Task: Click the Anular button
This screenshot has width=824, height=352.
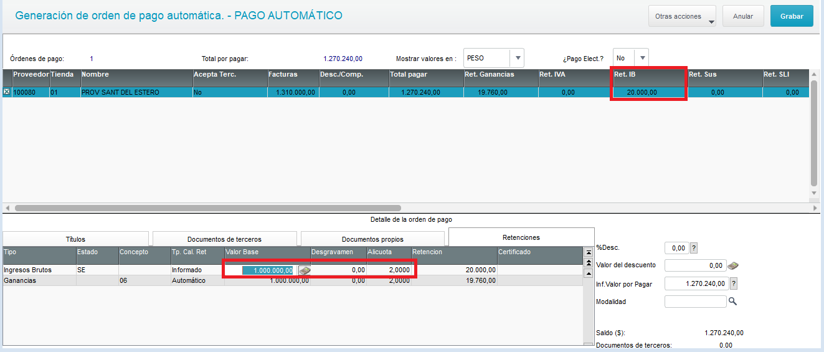Action: point(743,16)
